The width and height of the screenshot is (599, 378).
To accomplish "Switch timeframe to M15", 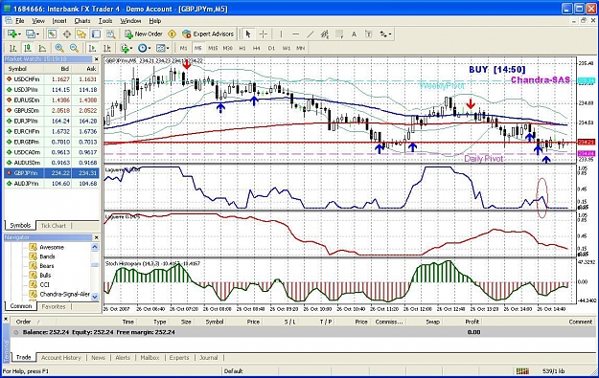I will 213,48.
